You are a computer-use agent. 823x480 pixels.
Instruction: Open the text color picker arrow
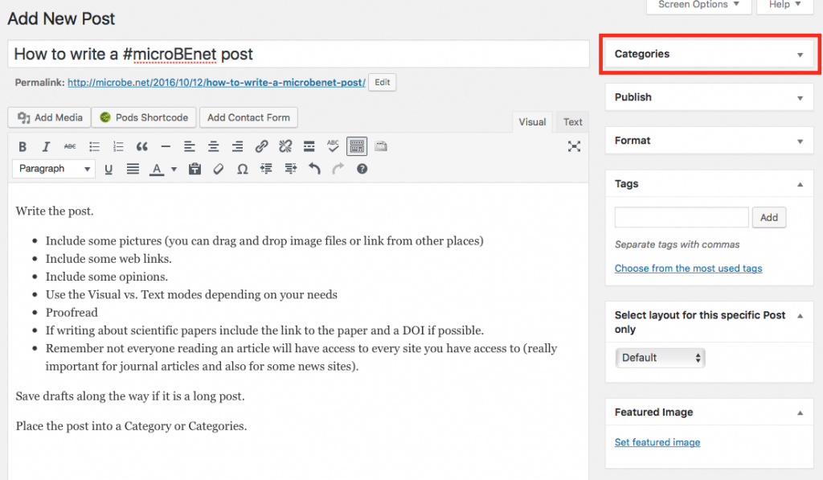(x=174, y=169)
